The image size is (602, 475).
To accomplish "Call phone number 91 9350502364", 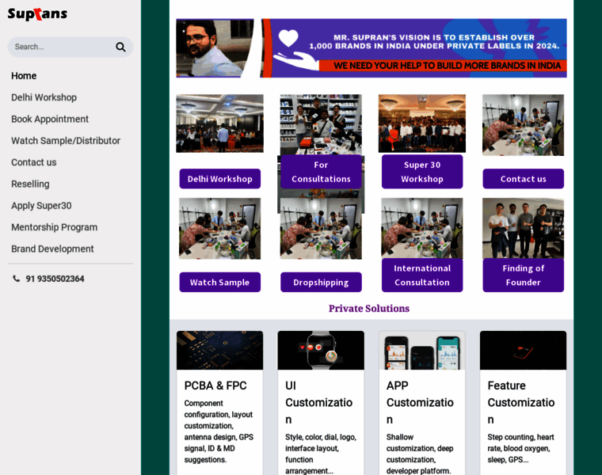I will (55, 279).
